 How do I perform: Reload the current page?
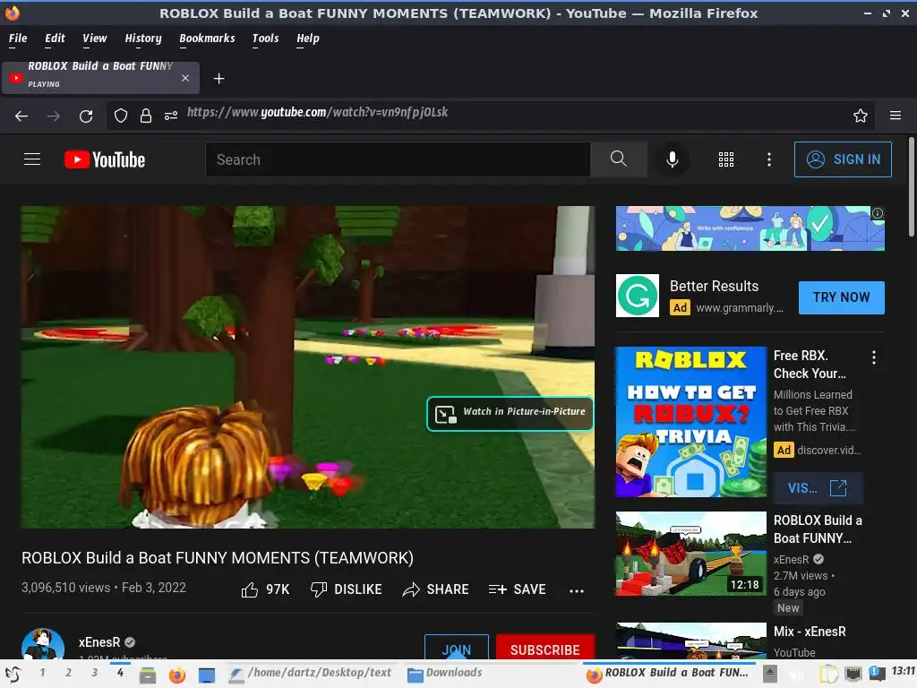tap(86, 116)
